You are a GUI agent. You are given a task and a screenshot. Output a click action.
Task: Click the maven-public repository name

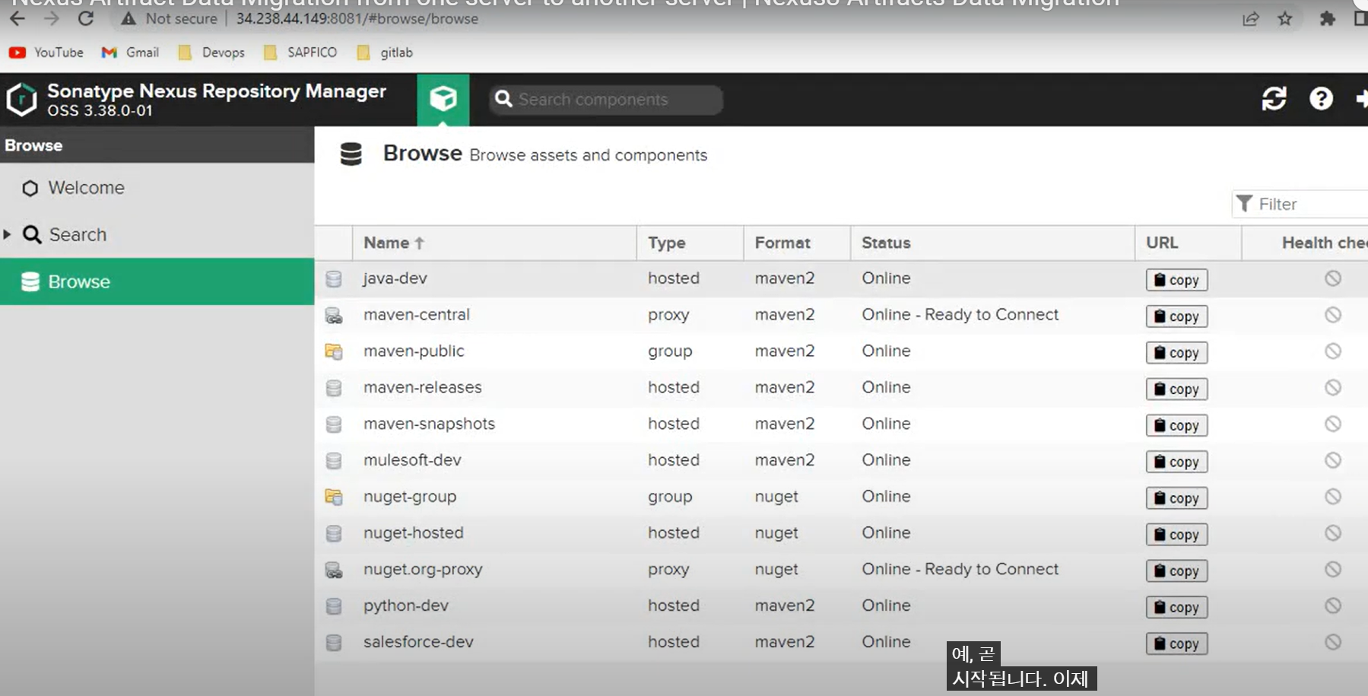coord(414,351)
